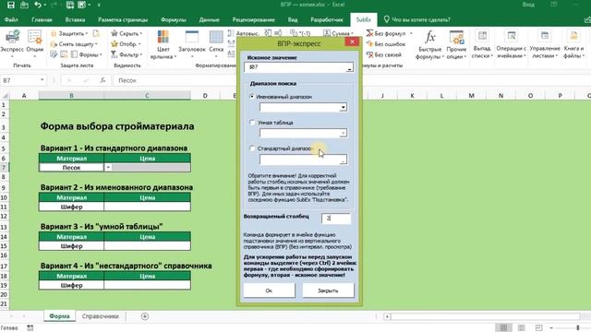Switch to the Данные ribbon tab
The width and height of the screenshot is (591, 332).
210,19
